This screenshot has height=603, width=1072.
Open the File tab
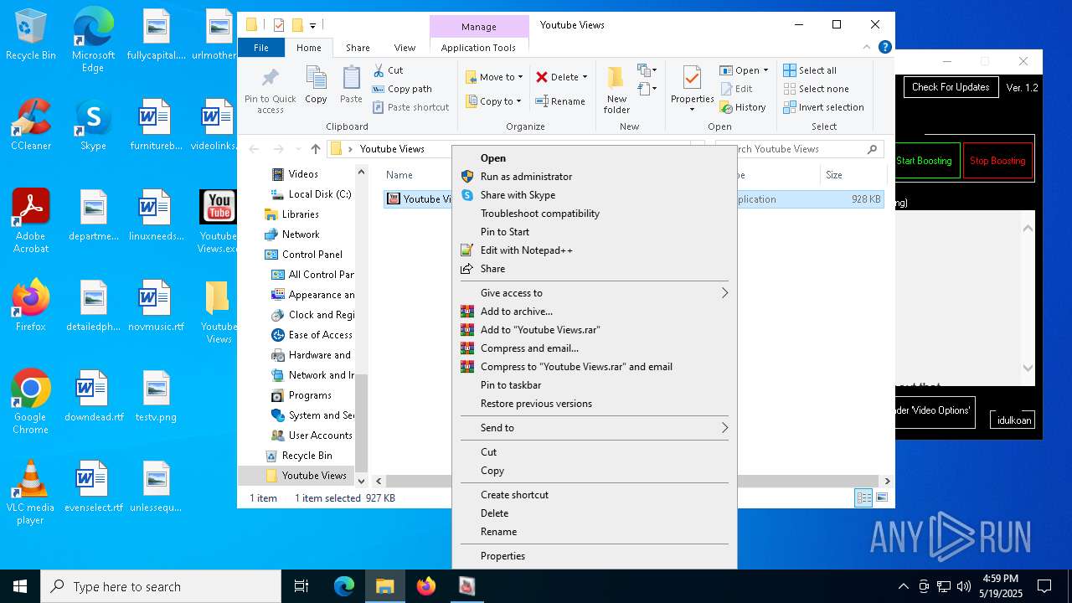tap(261, 48)
